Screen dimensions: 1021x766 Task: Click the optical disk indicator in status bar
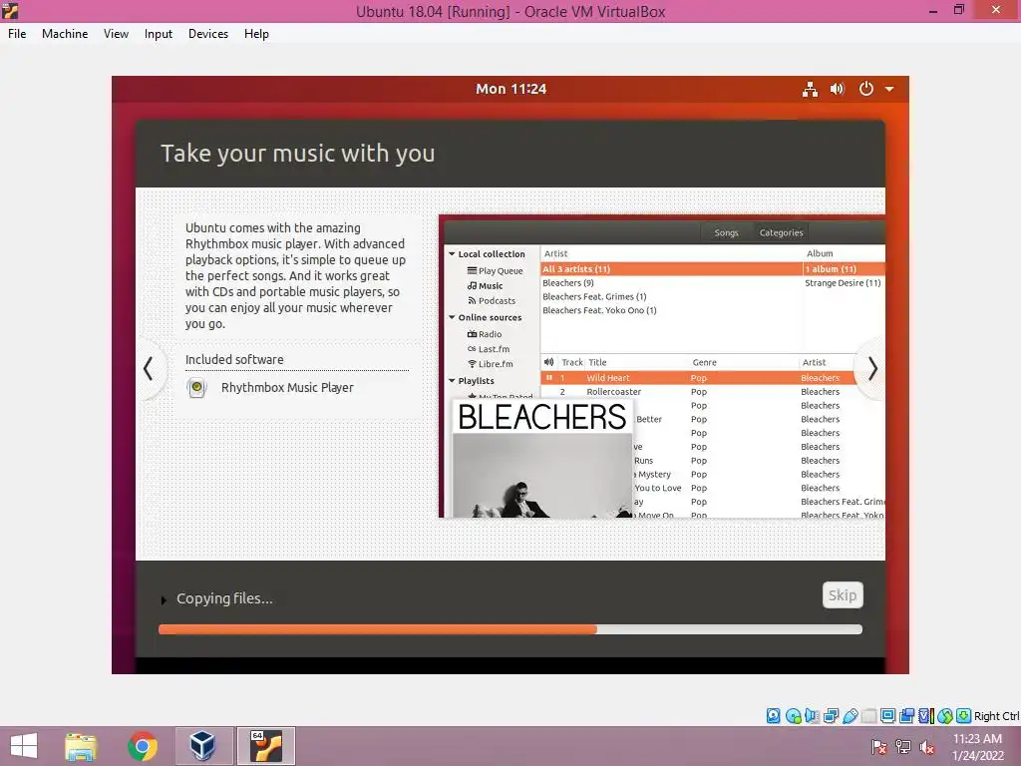[793, 716]
